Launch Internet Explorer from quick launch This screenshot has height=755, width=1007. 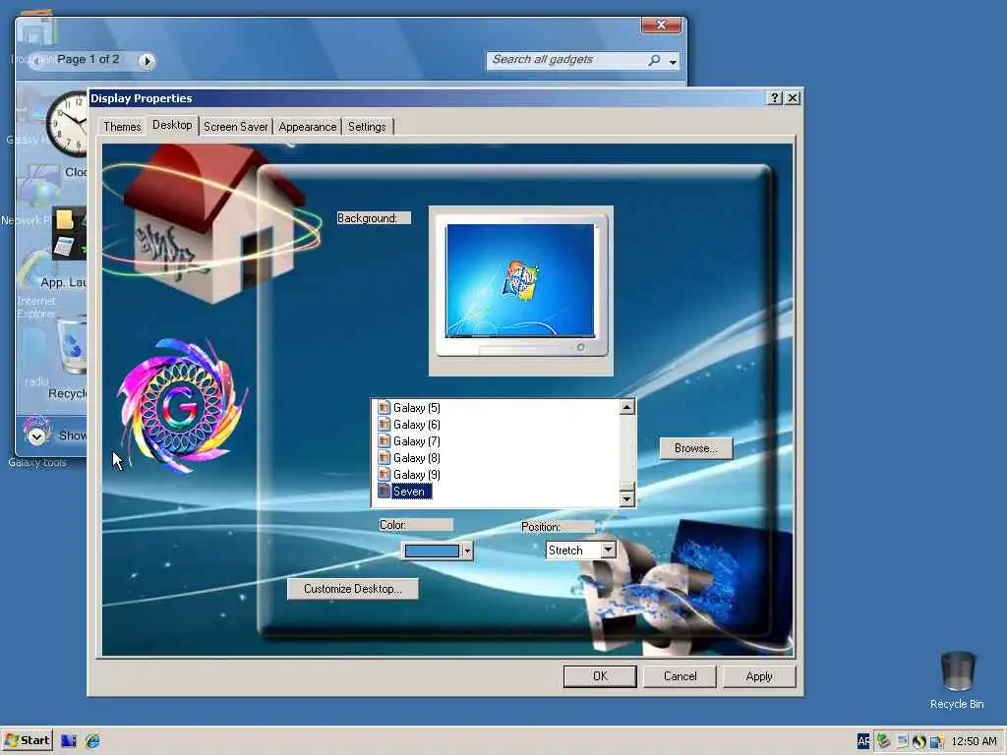click(93, 741)
